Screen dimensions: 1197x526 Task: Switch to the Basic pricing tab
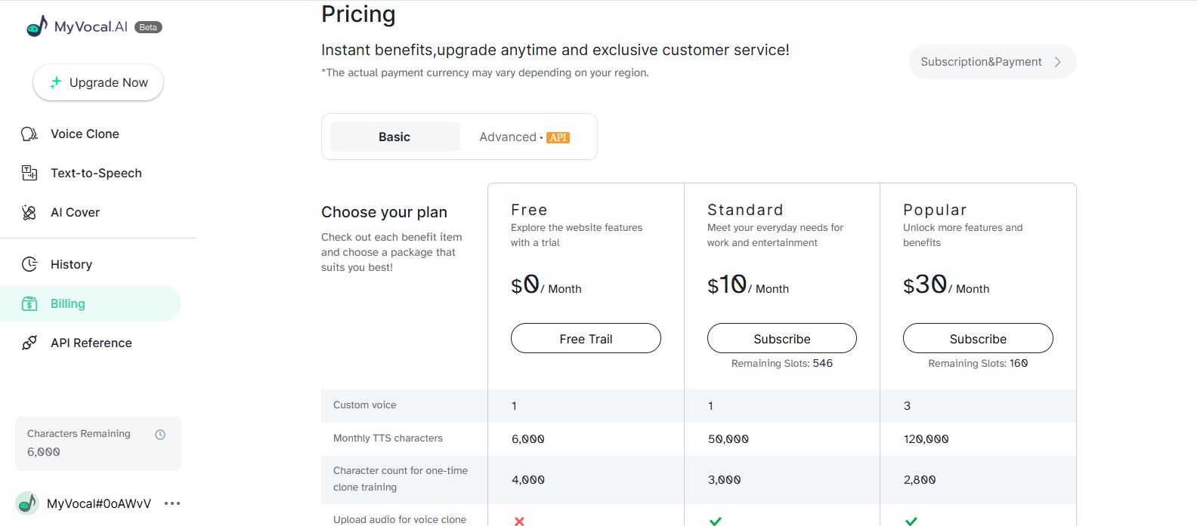tap(394, 137)
